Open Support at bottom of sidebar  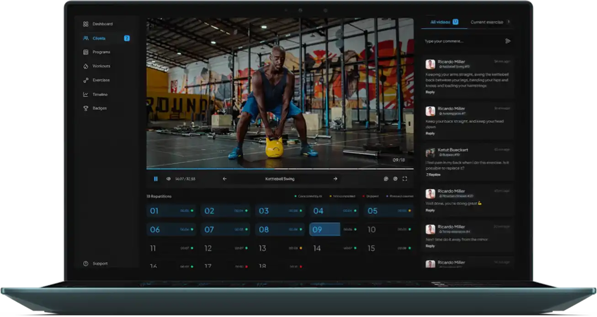tap(100, 264)
